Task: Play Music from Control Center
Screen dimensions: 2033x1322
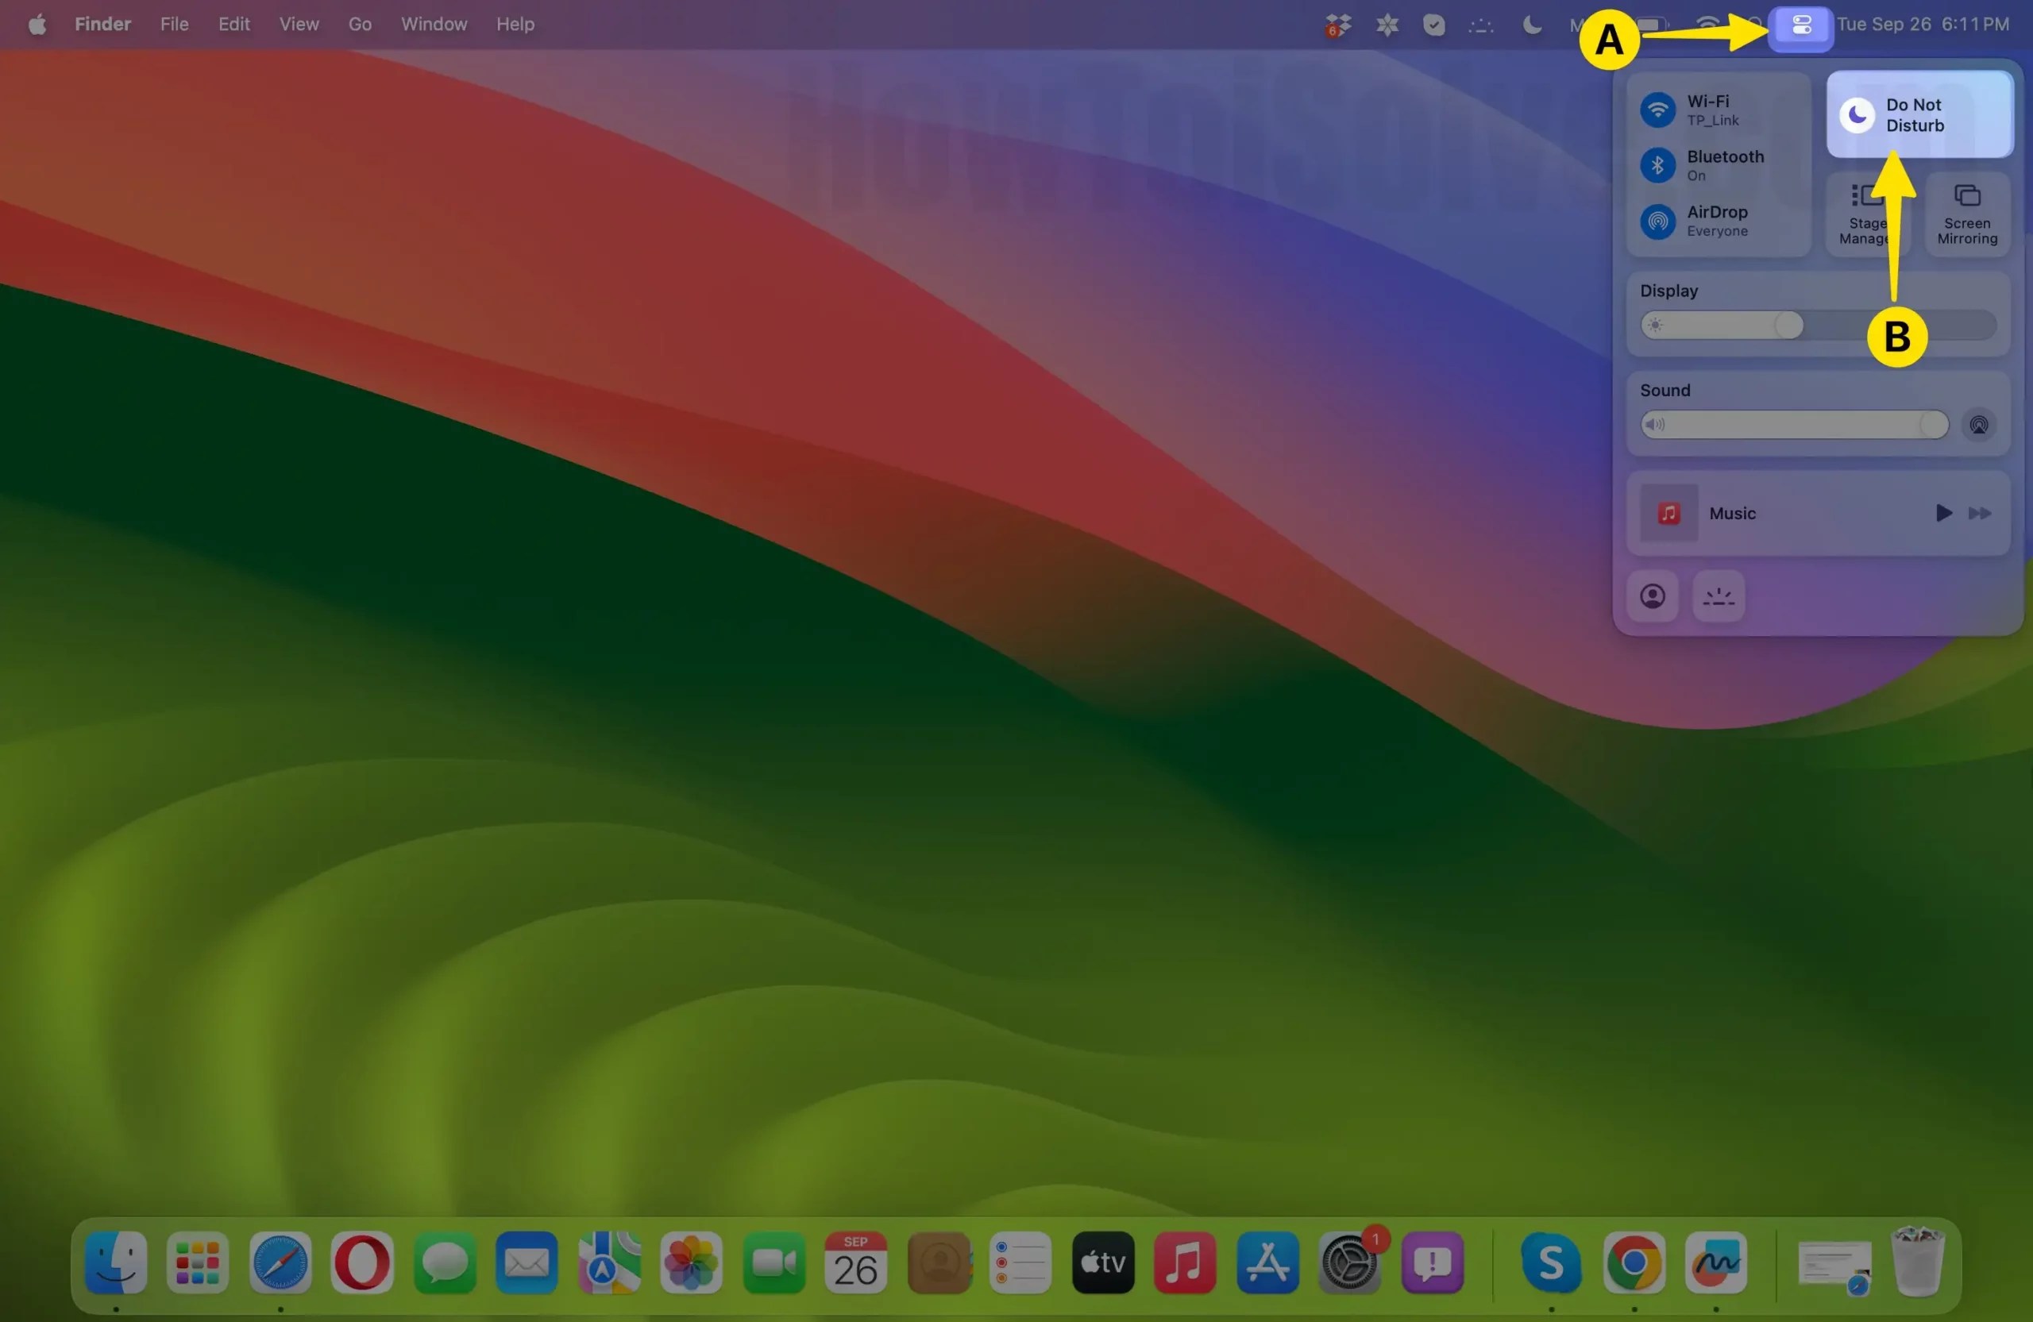Action: coord(1942,512)
